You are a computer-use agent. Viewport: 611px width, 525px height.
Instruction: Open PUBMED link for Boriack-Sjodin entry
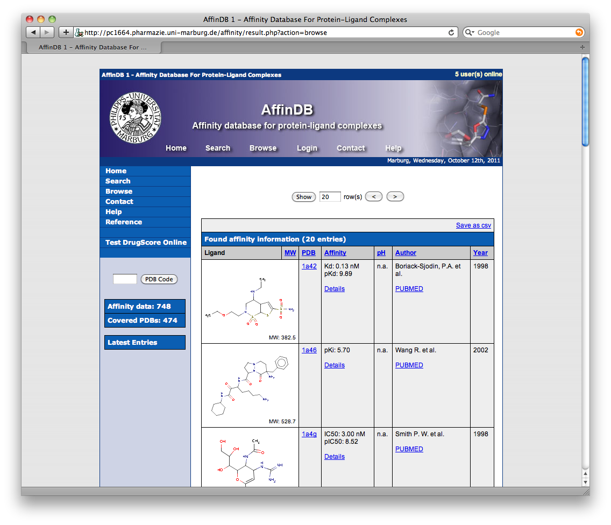(x=409, y=289)
